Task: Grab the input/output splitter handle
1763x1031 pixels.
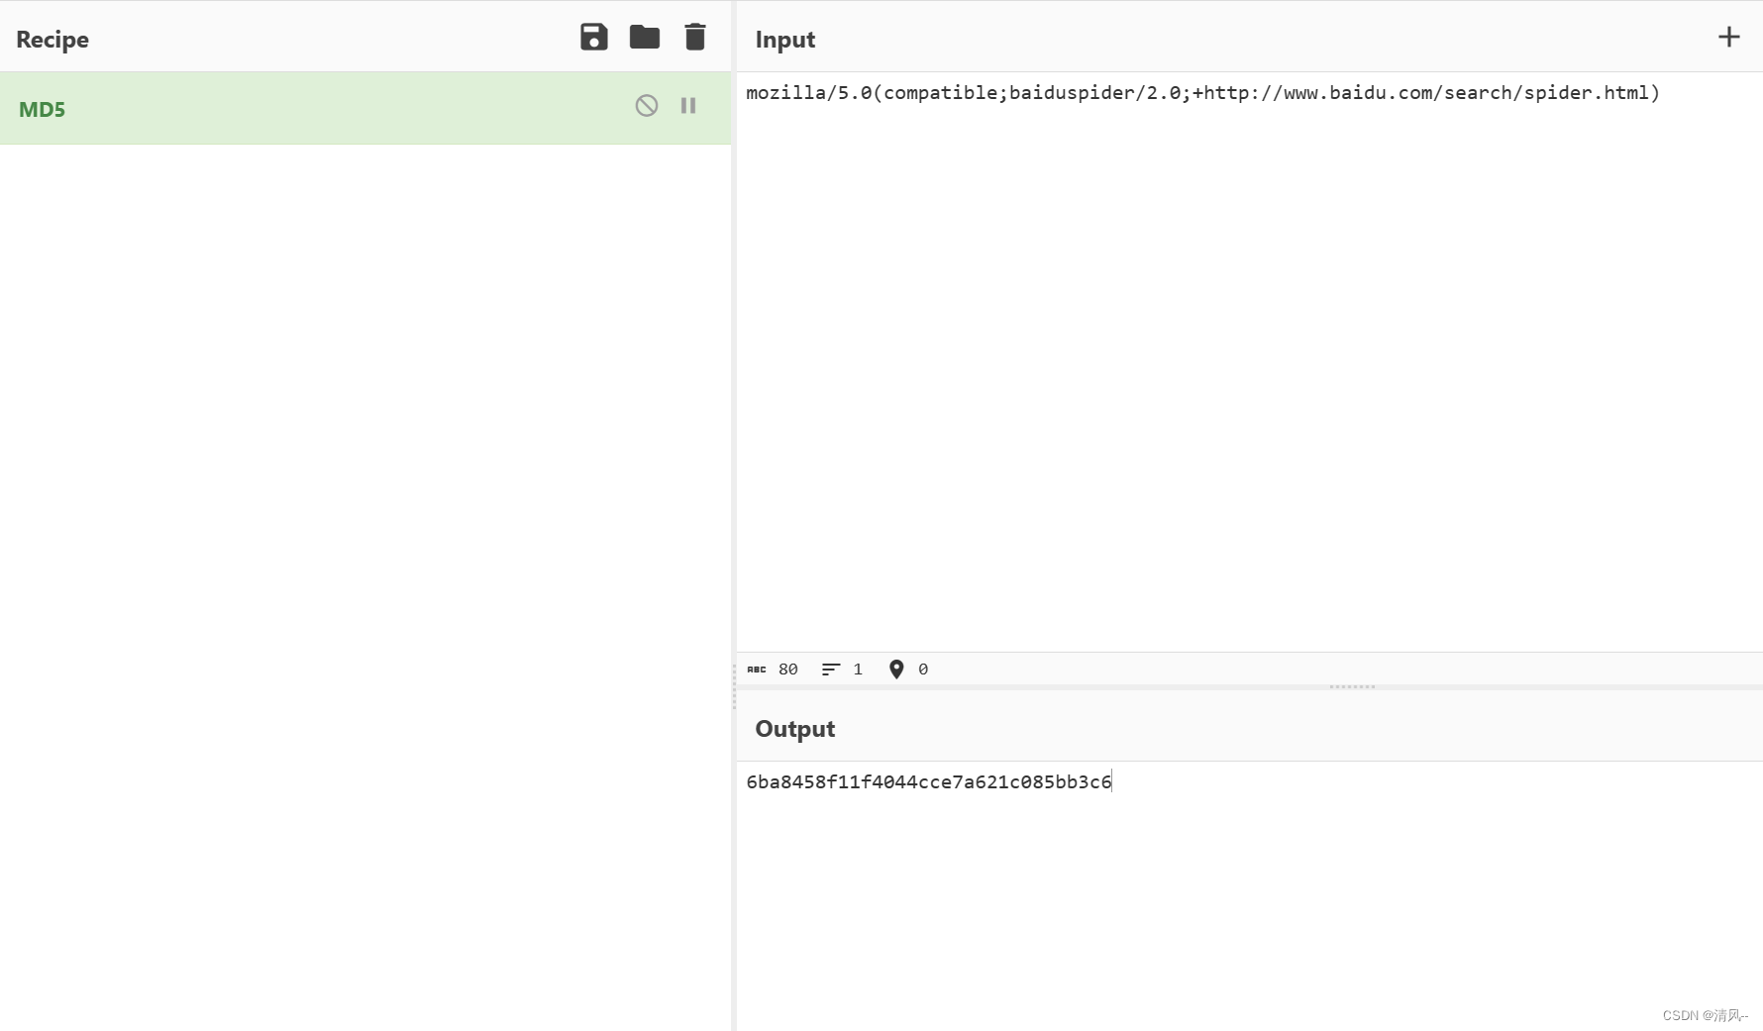Action: 1352,686
